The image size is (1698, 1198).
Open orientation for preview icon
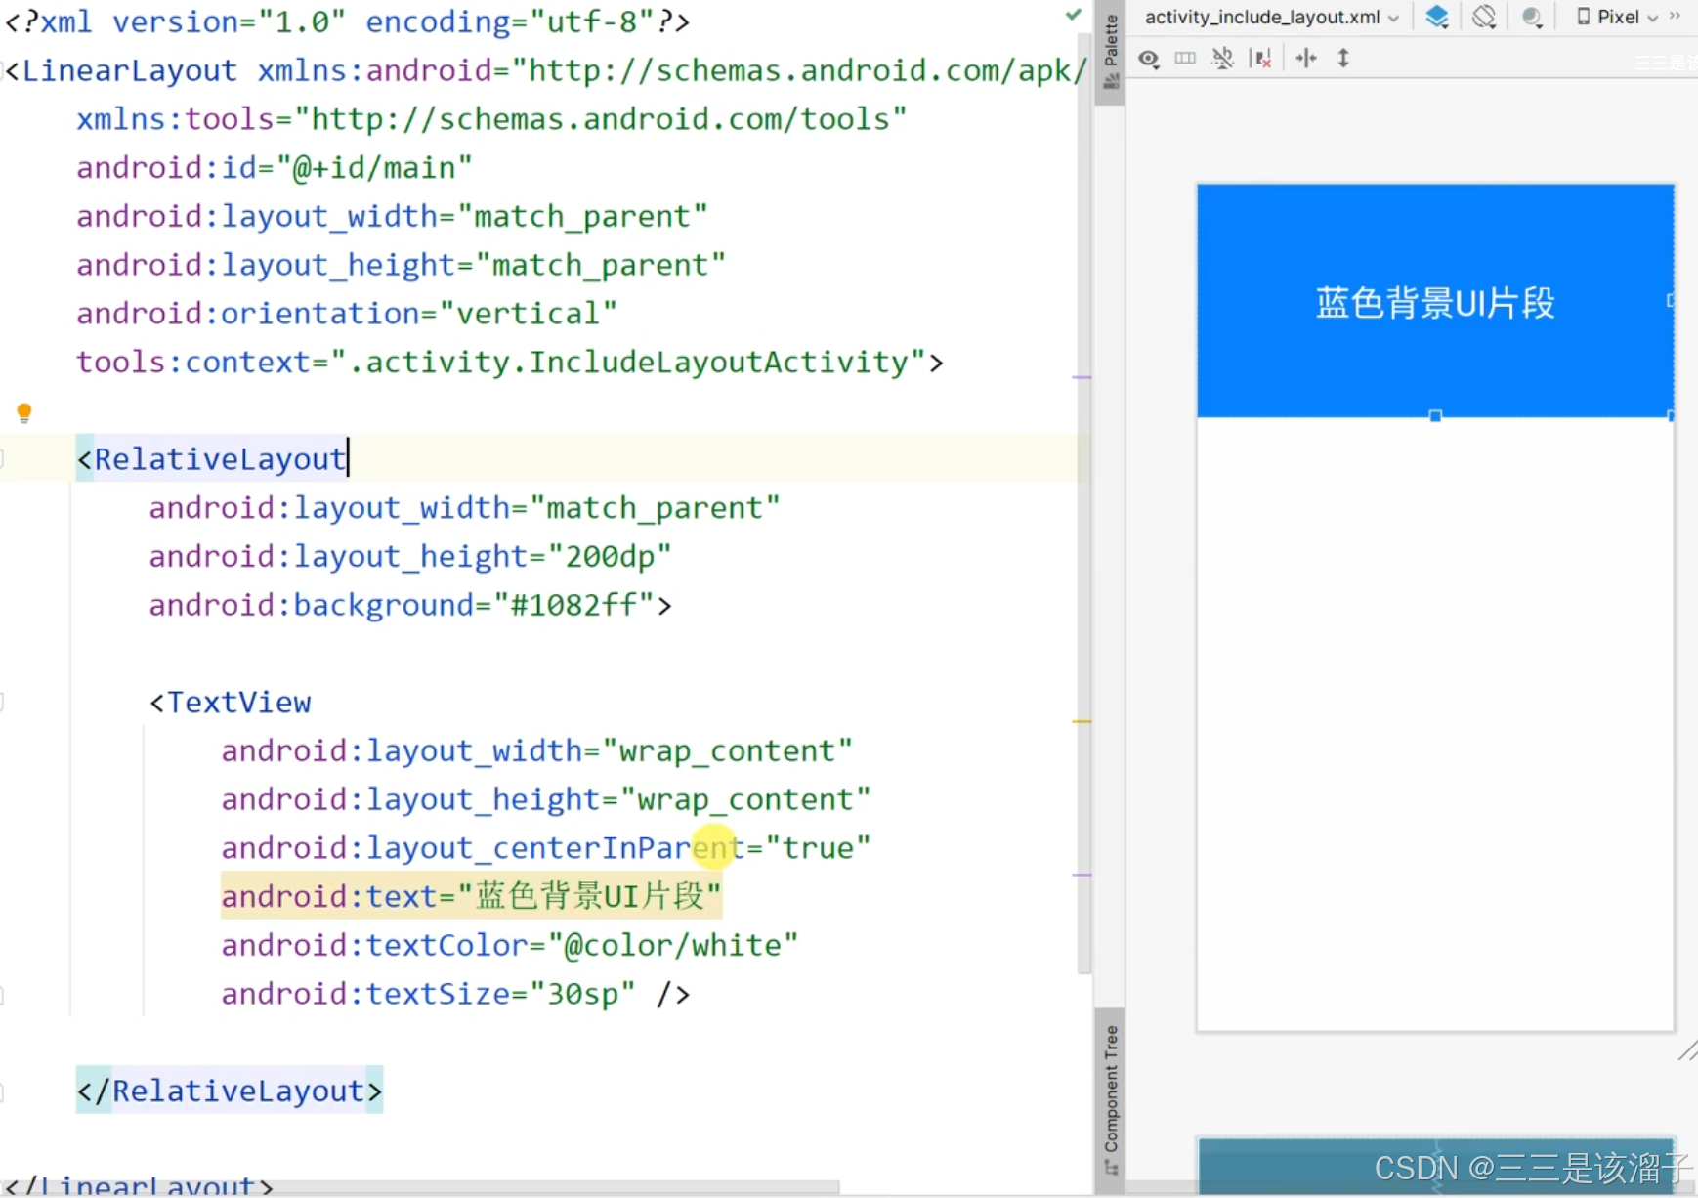pos(1484,18)
